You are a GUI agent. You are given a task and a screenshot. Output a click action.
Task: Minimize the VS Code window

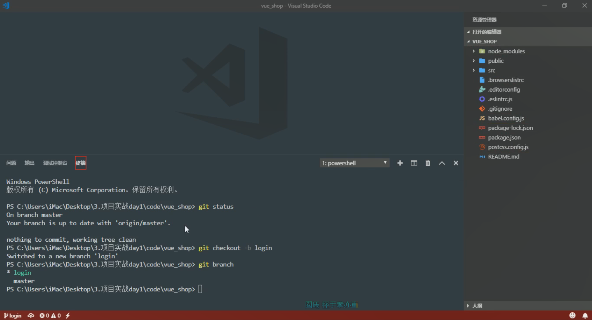545,6
